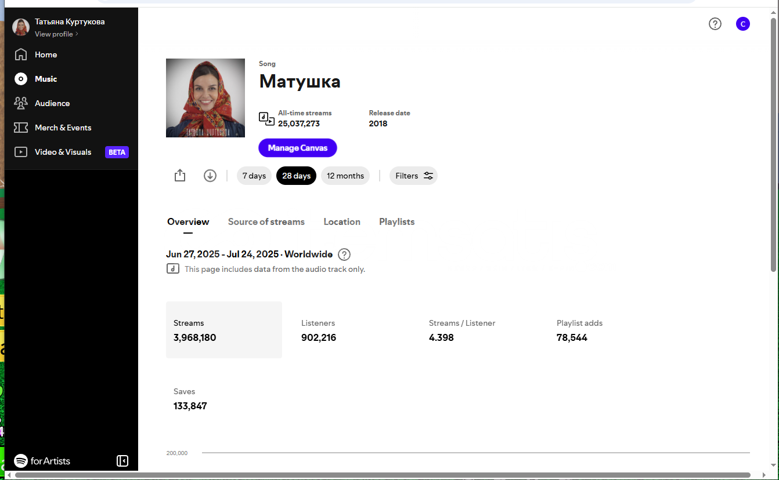
Task: Click audio track info icon
Action: tap(173, 269)
